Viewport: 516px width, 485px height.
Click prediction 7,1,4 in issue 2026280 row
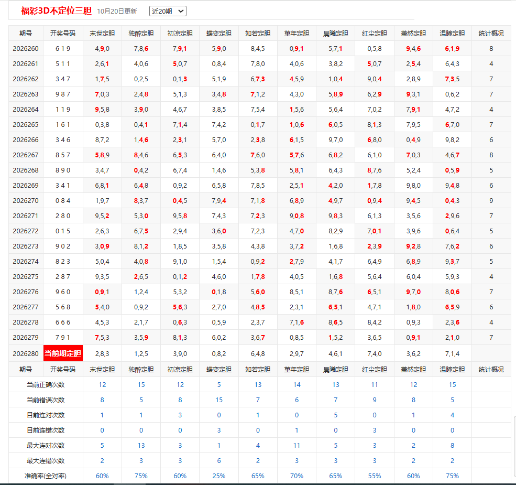click(x=453, y=354)
